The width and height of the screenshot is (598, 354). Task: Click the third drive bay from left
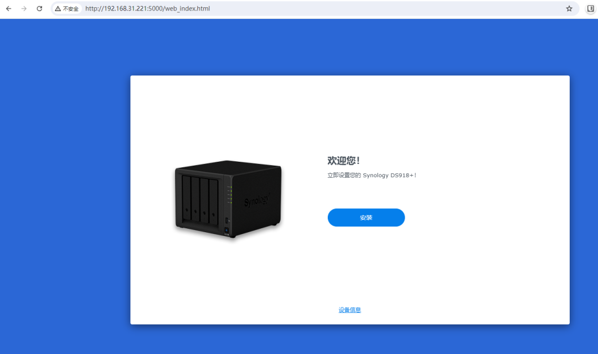(x=204, y=200)
